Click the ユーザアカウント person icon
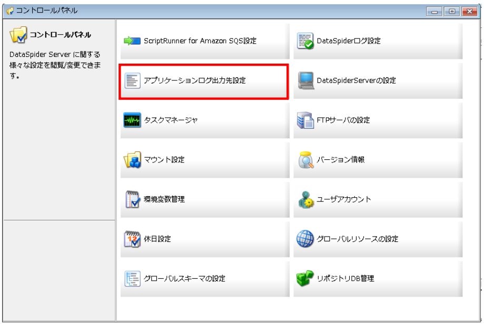The width and height of the screenshot is (484, 326). (x=305, y=199)
